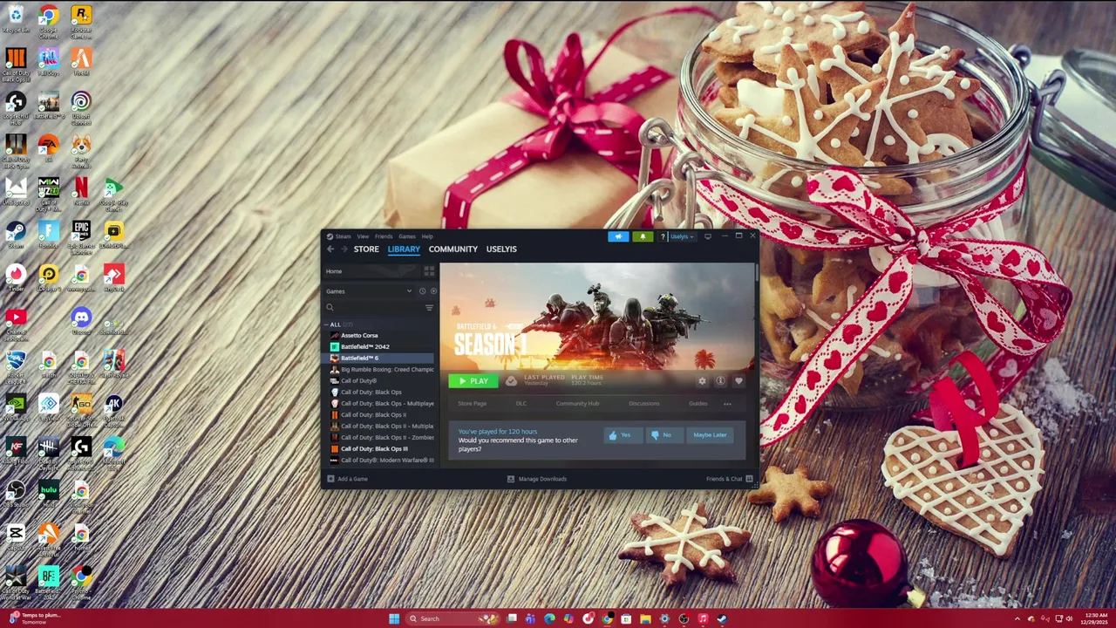Click the No thumbs-down button
The height and width of the screenshot is (628, 1116).
point(663,435)
